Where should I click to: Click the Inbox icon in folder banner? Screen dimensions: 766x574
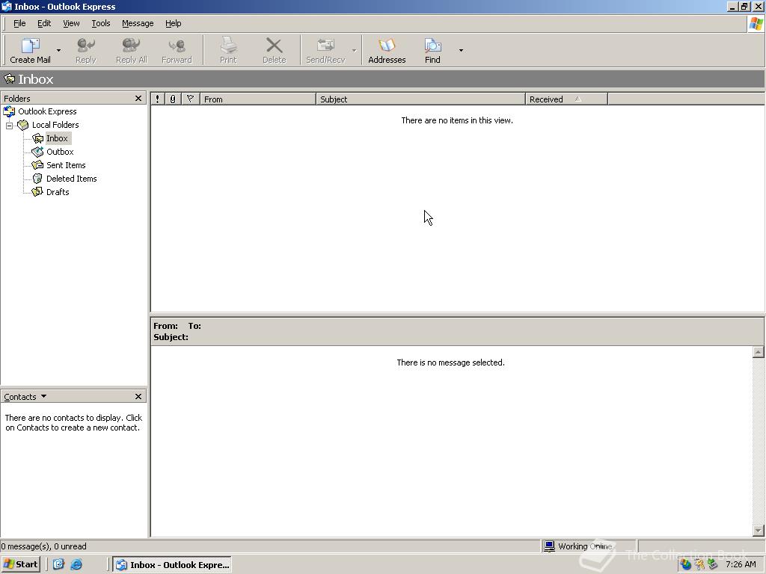[x=9, y=79]
